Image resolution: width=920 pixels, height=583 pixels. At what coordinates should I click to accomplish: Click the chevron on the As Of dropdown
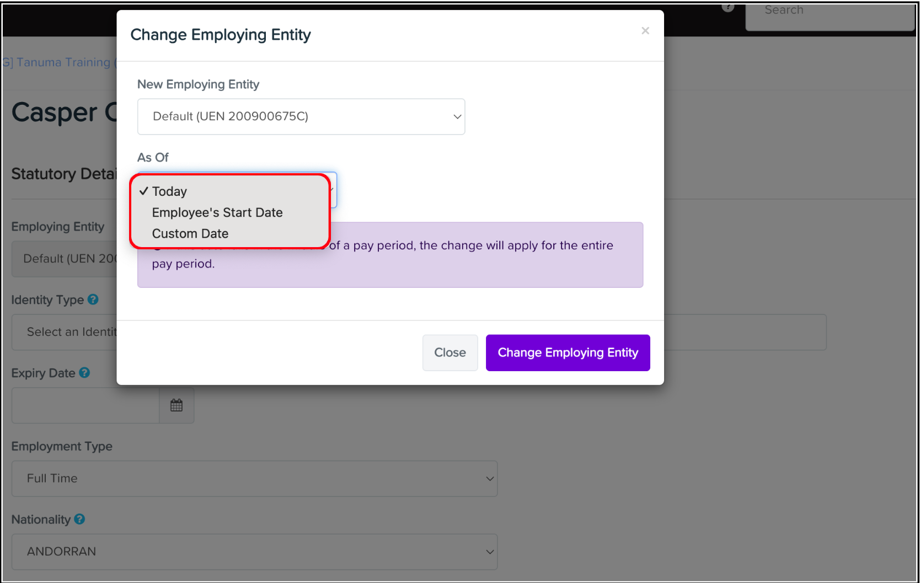(333, 190)
